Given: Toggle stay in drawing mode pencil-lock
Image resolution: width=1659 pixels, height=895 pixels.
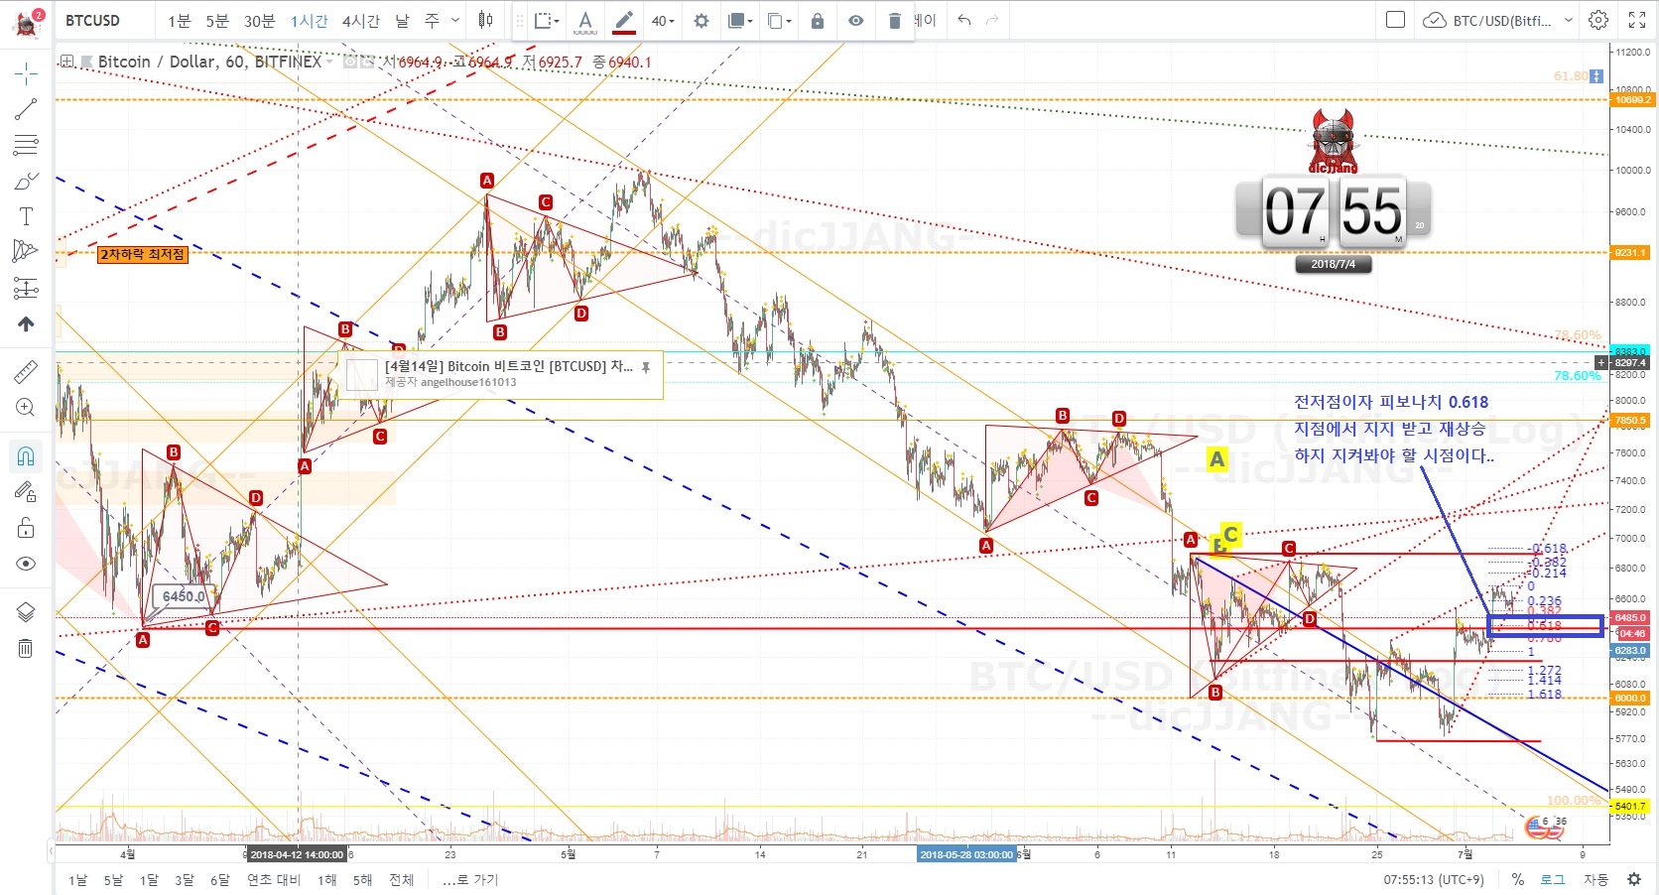Looking at the screenshot, I should pos(26,491).
